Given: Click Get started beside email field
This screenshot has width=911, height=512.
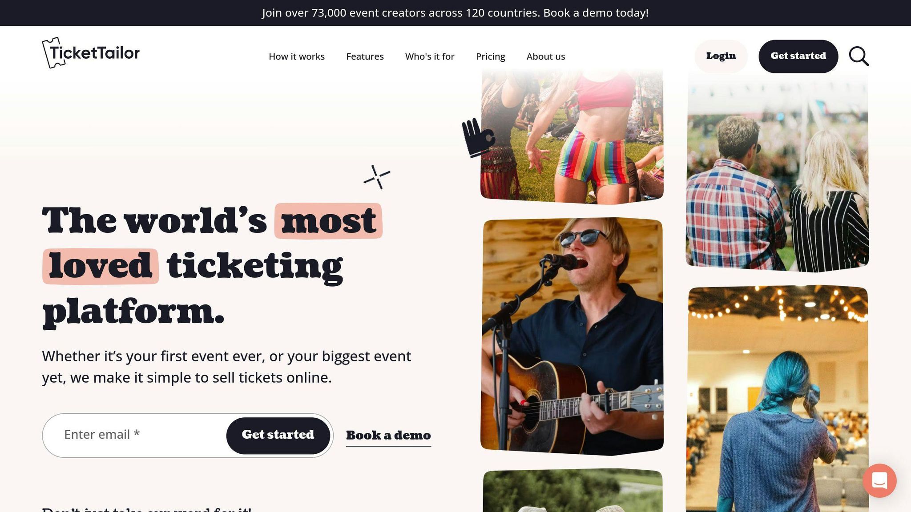Looking at the screenshot, I should [278, 435].
